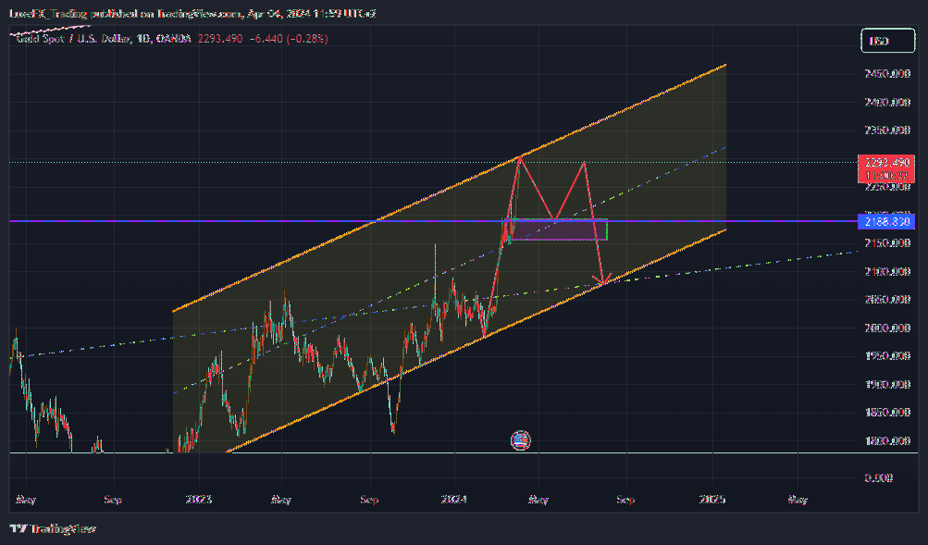Viewport: 928px width, 545px height.
Task: Click the US flag economic event marker
Action: [x=520, y=440]
